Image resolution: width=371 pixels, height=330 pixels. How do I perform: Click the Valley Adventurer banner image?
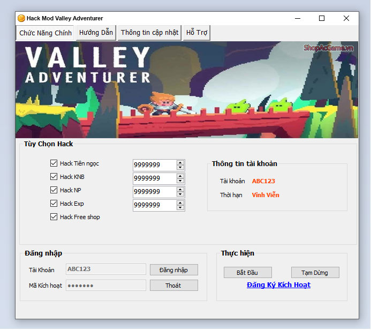(x=187, y=90)
